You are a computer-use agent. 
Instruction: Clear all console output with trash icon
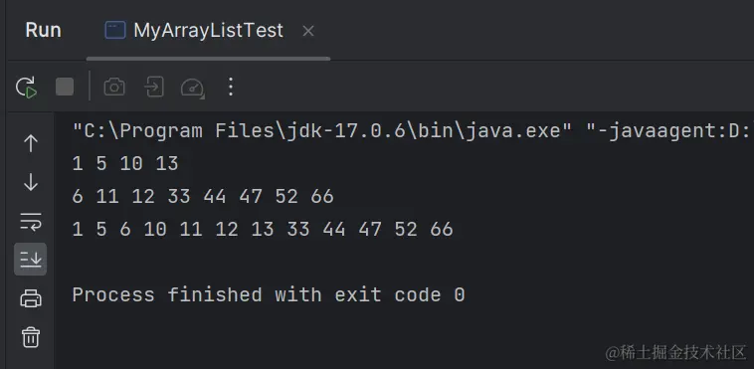point(31,337)
